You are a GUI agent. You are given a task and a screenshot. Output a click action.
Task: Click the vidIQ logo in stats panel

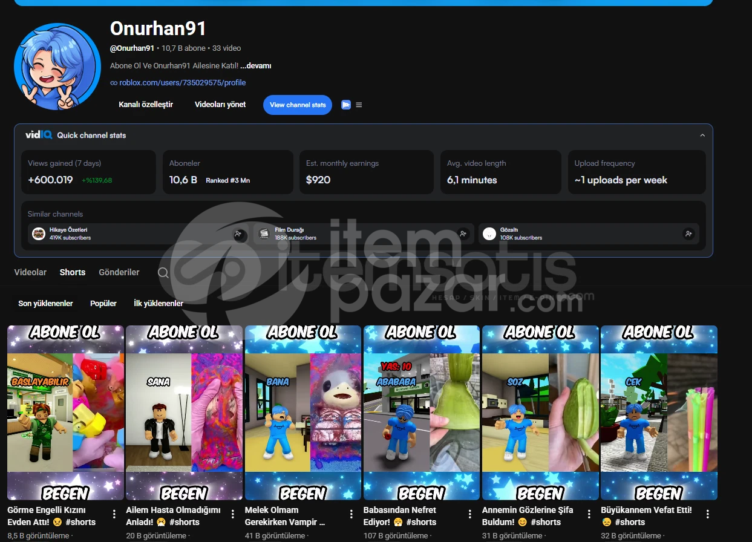coord(39,135)
